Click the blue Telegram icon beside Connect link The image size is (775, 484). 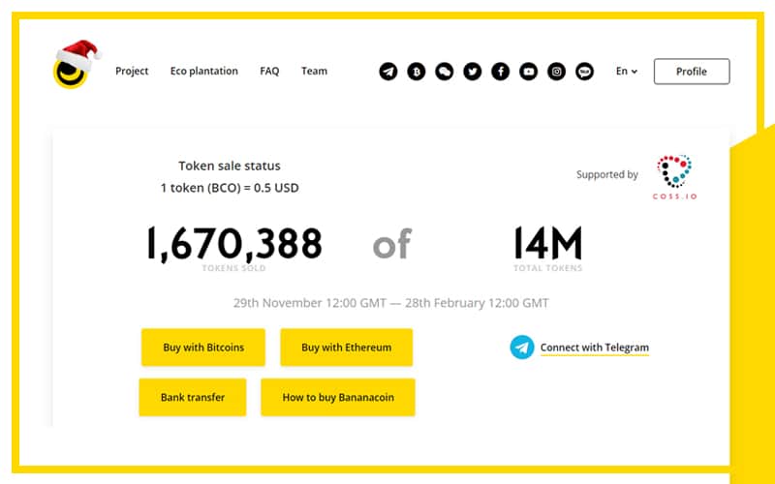(522, 348)
